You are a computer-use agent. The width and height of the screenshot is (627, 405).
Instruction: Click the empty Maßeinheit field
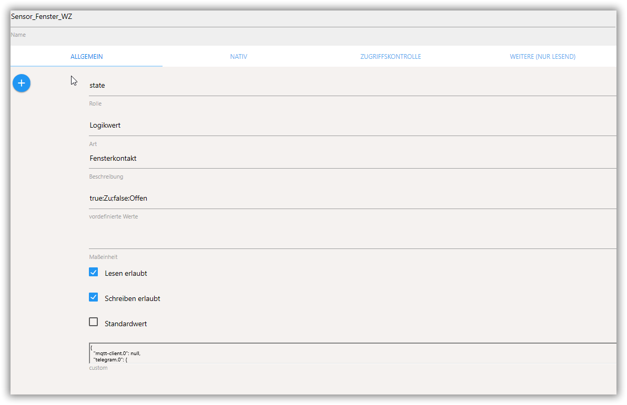pos(352,238)
